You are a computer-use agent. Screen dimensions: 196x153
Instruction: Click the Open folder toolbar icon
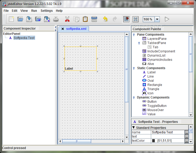(20, 19)
